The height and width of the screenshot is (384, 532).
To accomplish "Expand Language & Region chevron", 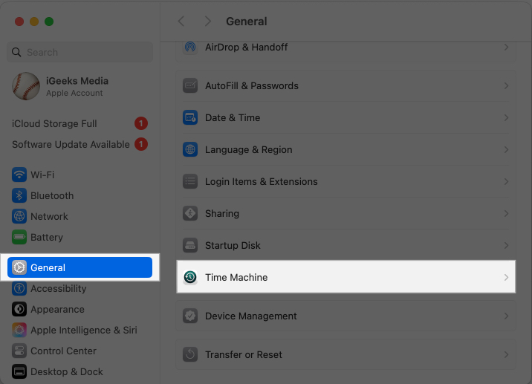I will [x=506, y=149].
